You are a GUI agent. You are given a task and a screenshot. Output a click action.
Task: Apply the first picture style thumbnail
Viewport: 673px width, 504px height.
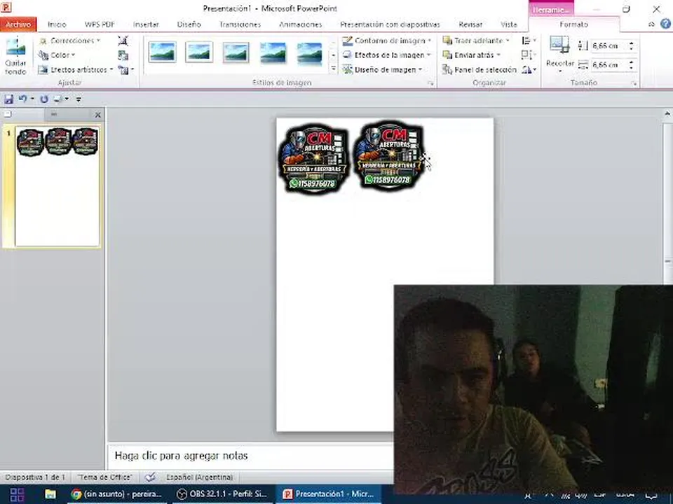coord(162,52)
